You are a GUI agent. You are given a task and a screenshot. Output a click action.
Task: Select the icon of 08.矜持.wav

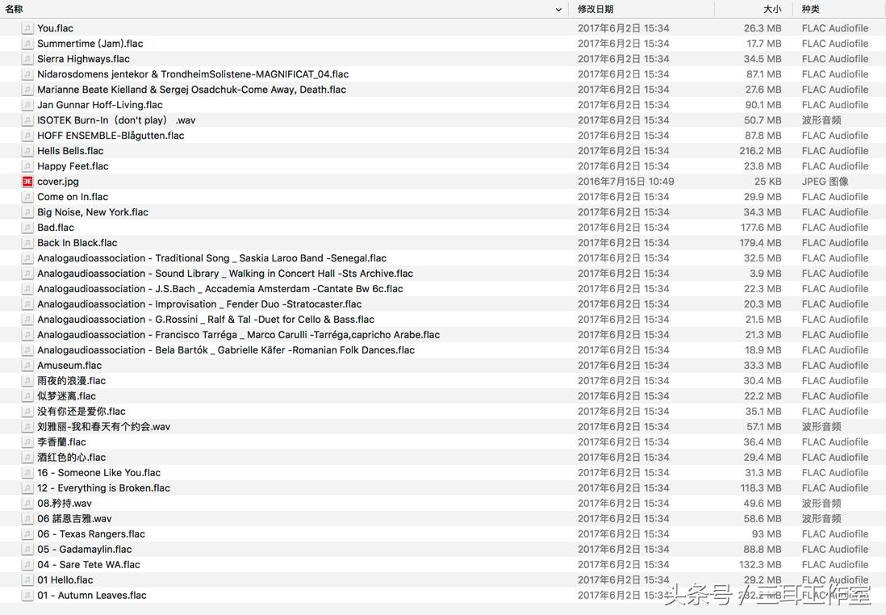pyautogui.click(x=27, y=503)
